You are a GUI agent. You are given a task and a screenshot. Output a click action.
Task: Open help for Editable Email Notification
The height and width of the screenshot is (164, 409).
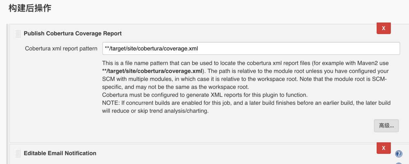(398, 153)
